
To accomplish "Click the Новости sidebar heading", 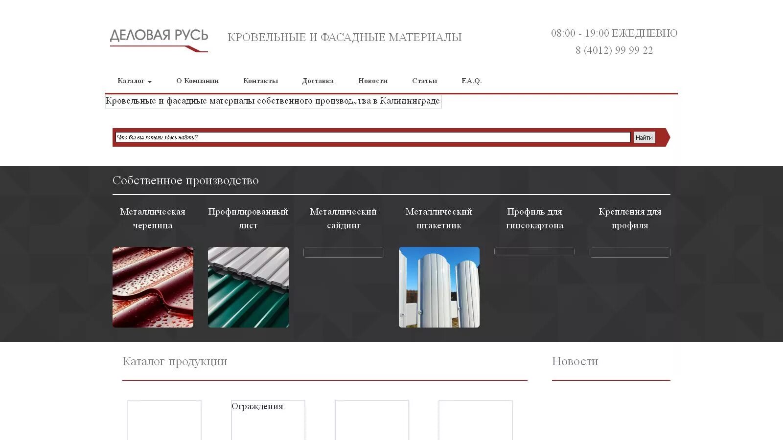I will tap(575, 361).
